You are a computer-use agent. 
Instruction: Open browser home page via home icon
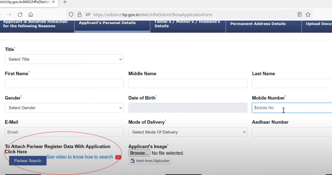30,14
